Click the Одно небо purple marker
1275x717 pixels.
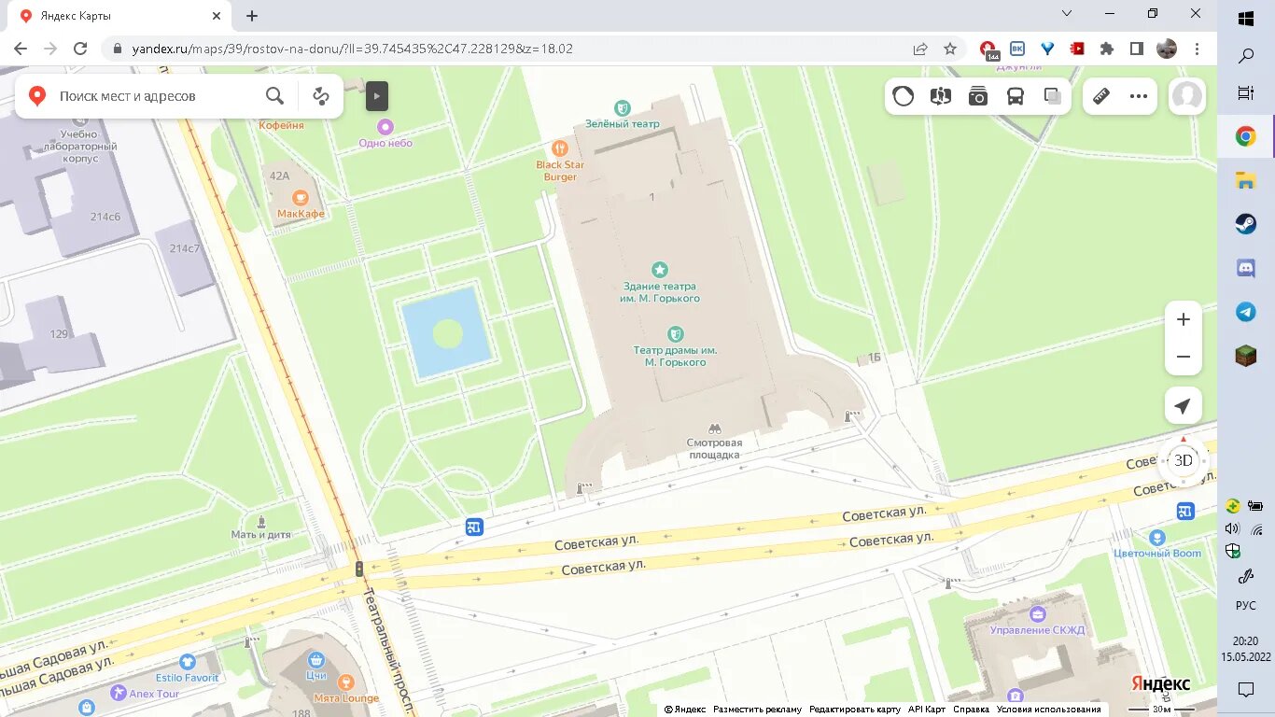385,126
